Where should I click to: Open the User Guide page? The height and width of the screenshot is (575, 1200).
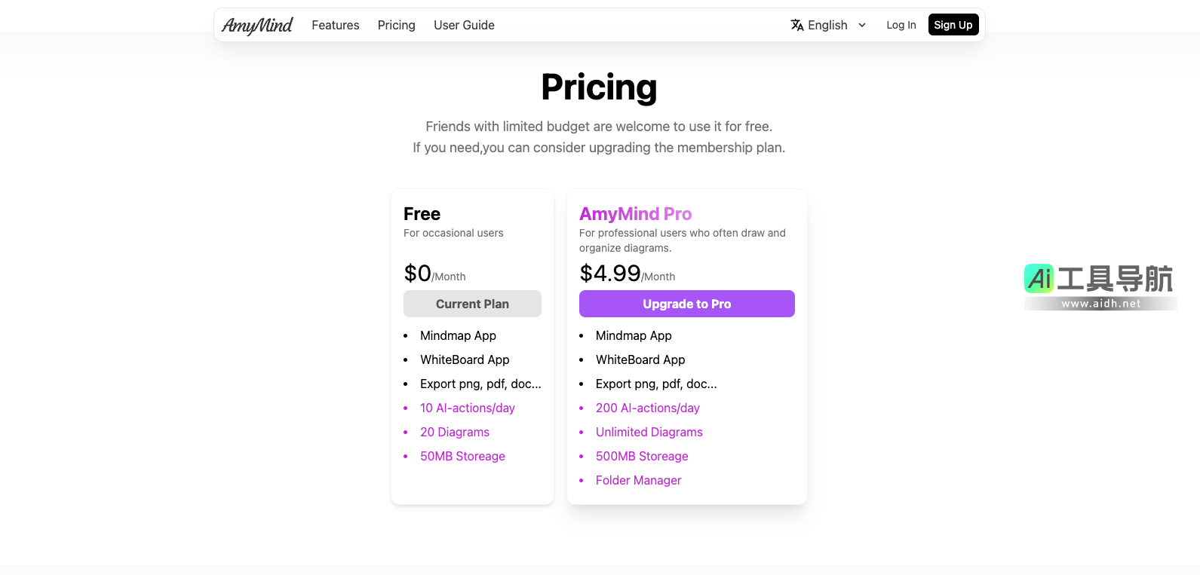coord(464,25)
